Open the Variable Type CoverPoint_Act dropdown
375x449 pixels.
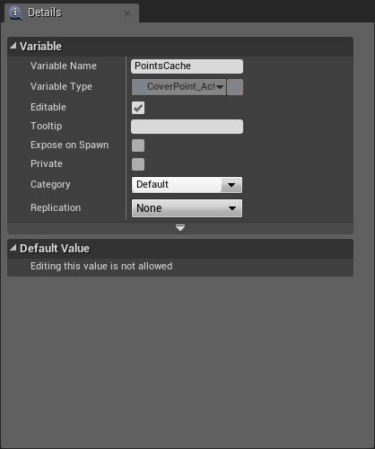(x=179, y=87)
